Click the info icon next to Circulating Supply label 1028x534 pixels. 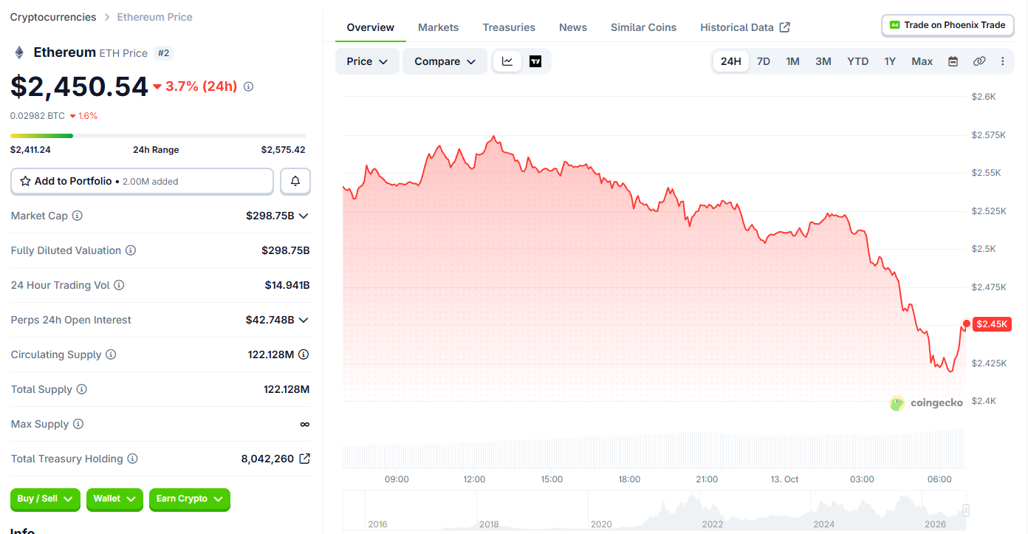[111, 355]
